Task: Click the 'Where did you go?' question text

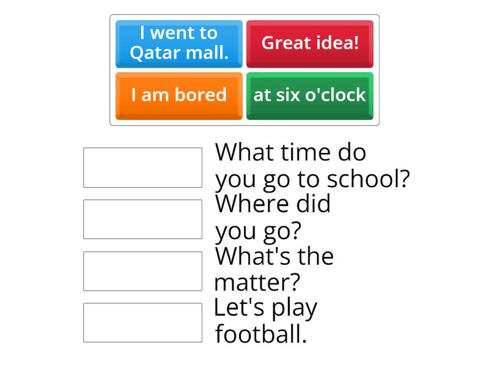Action: (273, 217)
